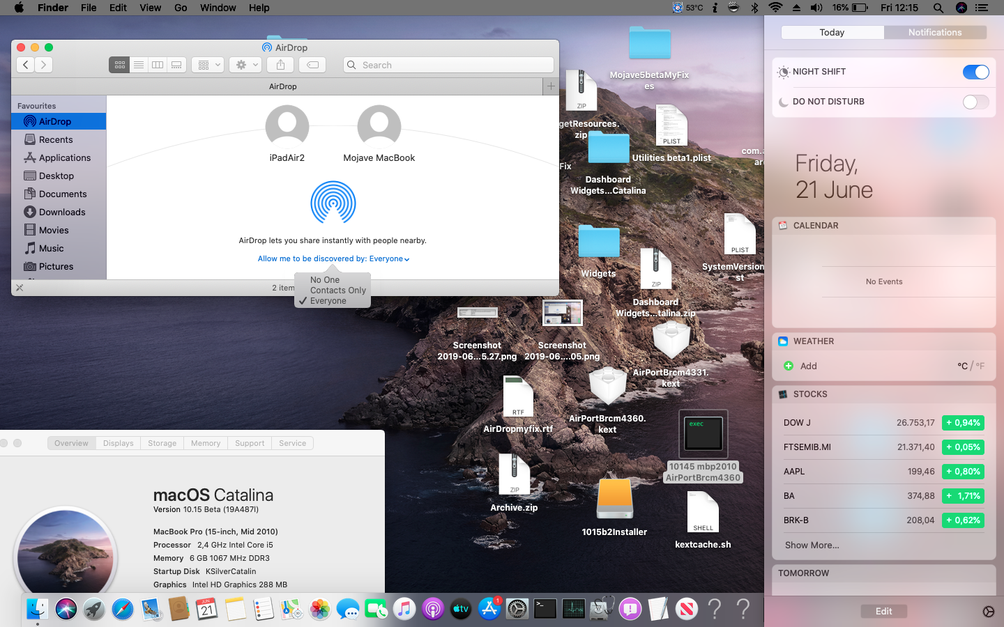Click the Wi-Fi menu bar icon
The height and width of the screenshot is (627, 1004).
pos(775,8)
